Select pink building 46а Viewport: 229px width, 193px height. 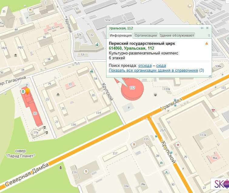point(214,158)
